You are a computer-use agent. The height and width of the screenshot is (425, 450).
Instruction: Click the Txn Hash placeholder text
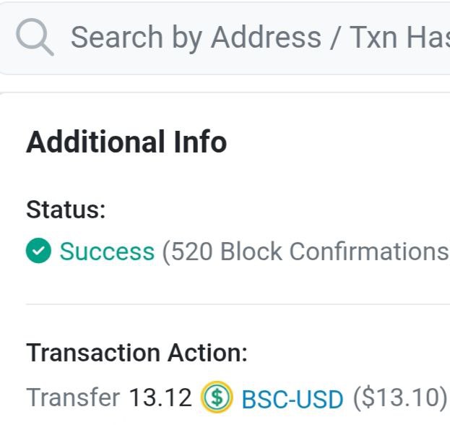[x=397, y=36]
